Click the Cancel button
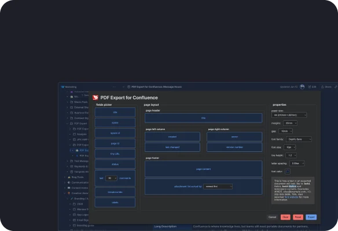 272,217
